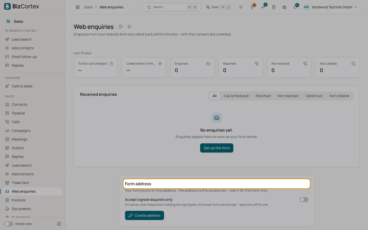Click the play icon in the top bar
The width and height of the screenshot is (368, 230).
[241, 7]
